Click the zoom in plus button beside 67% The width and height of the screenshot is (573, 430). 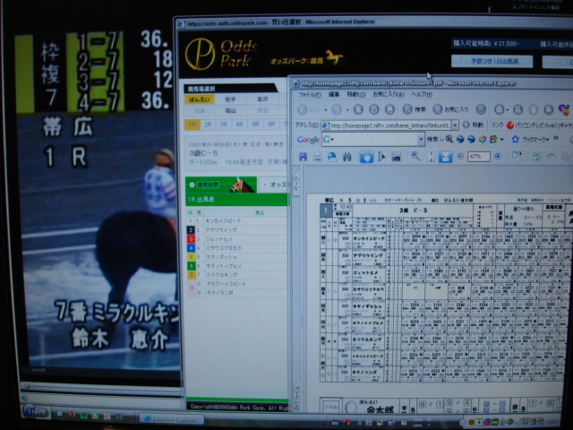tap(498, 157)
